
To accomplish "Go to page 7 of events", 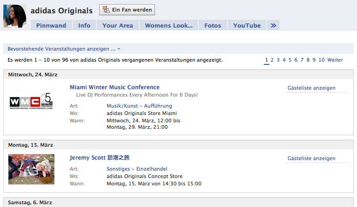I will [x=302, y=60].
